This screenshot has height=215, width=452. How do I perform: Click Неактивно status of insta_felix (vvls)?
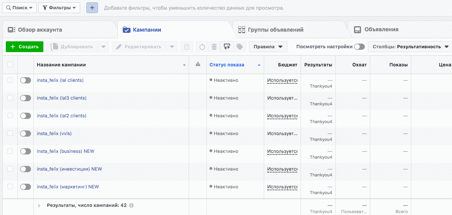tap(224, 134)
